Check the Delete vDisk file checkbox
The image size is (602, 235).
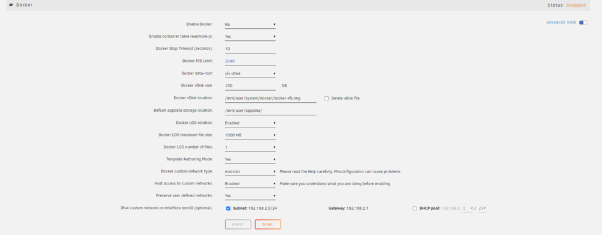pyautogui.click(x=326, y=98)
